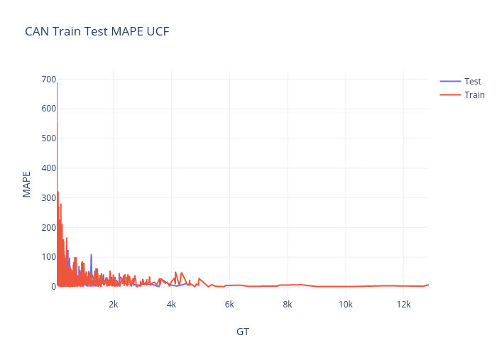Click the 2k x-axis tick label

(114, 305)
